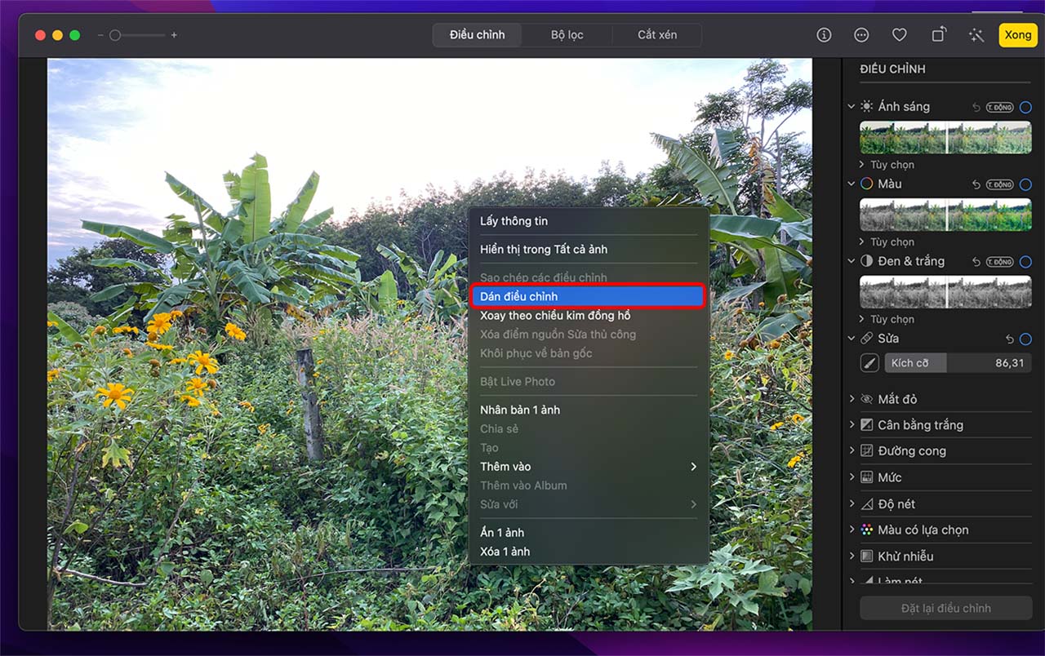Toggle the Sửa adjustment circle
The height and width of the screenshot is (656, 1045).
pos(1025,339)
